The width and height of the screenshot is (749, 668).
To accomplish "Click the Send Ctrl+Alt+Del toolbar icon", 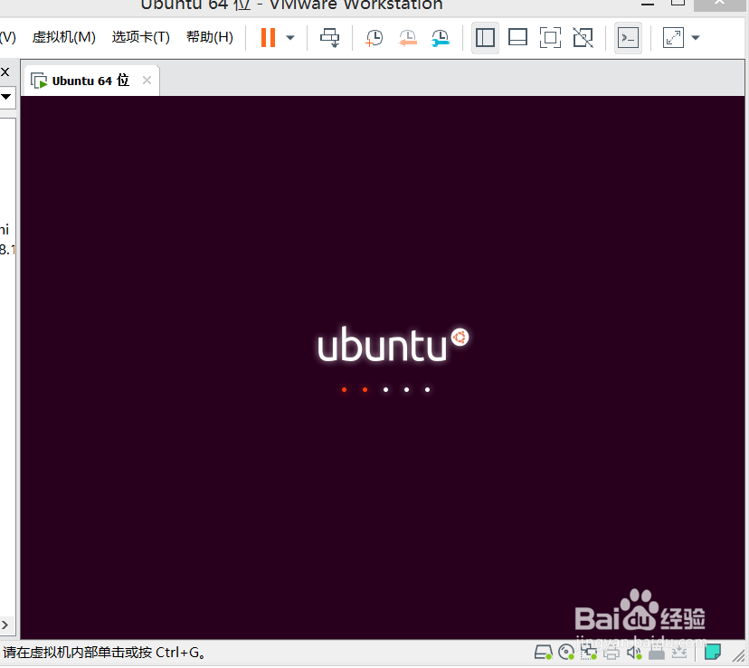I will point(329,38).
